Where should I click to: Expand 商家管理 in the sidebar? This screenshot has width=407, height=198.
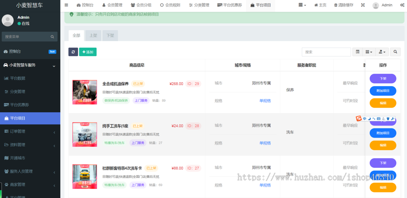30,184
